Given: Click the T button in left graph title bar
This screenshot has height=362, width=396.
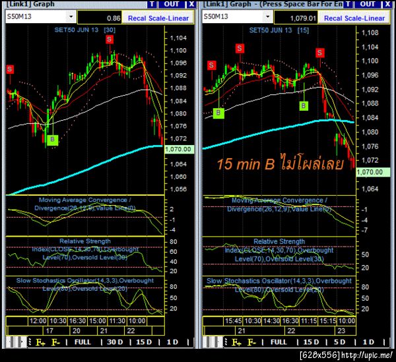Looking at the screenshot, I should pos(152,4).
